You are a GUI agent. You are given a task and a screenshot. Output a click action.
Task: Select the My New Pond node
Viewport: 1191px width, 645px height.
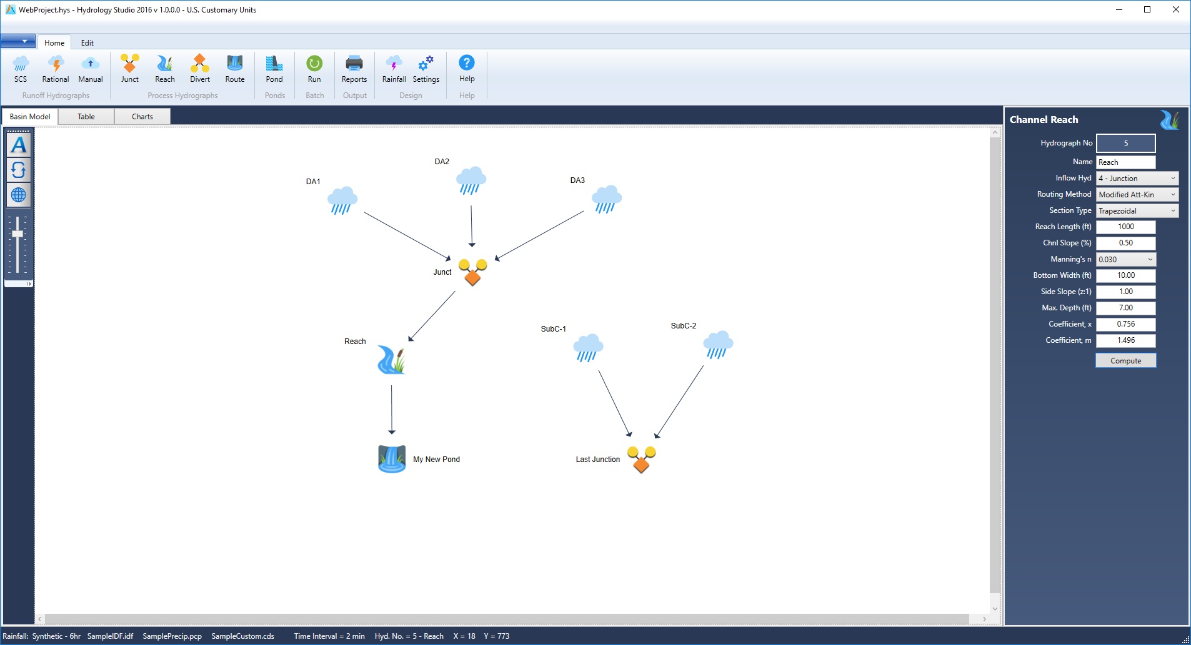click(392, 459)
